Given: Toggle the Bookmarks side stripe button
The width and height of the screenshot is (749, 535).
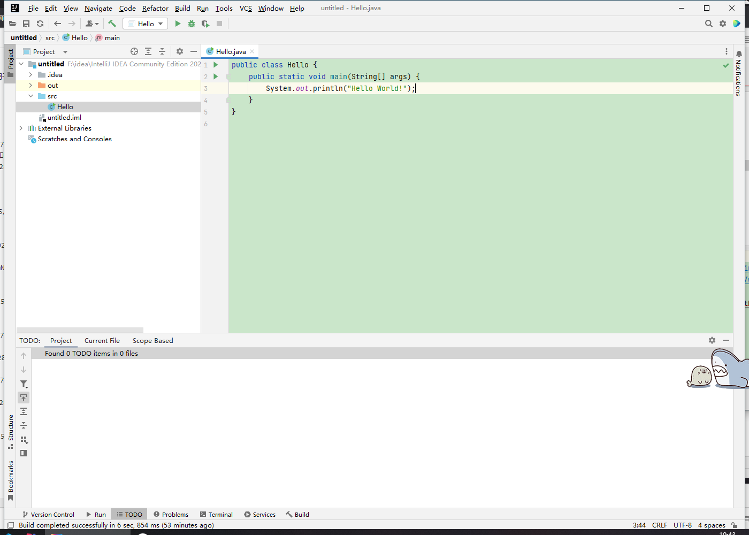Looking at the screenshot, I should coord(10,480).
